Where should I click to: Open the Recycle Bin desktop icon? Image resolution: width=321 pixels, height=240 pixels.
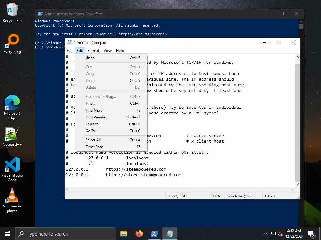12,13
